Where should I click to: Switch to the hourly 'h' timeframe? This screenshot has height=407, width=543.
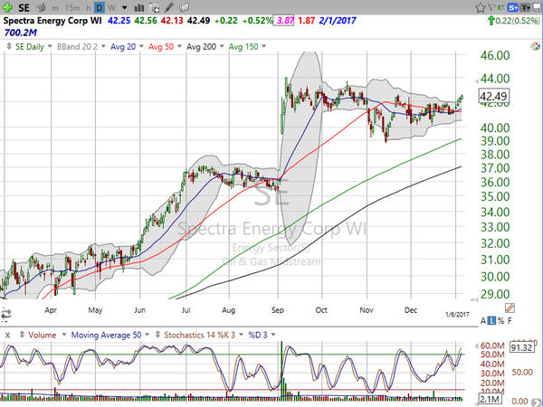tap(89, 7)
